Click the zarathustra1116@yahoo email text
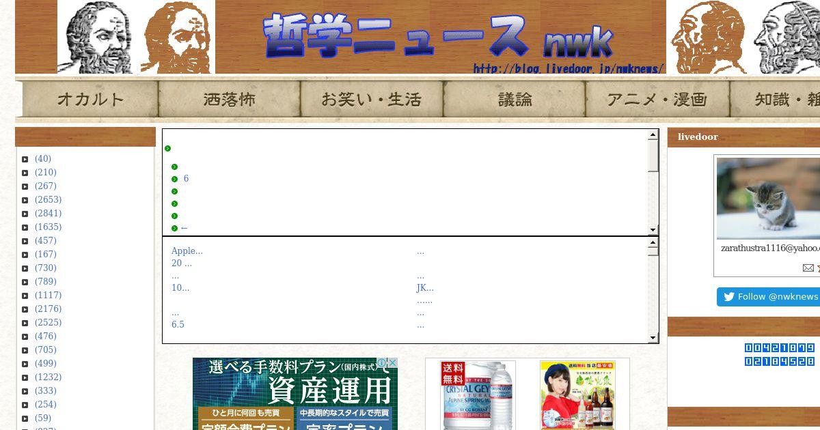Screen dimensions: 820x430 [x=770, y=248]
